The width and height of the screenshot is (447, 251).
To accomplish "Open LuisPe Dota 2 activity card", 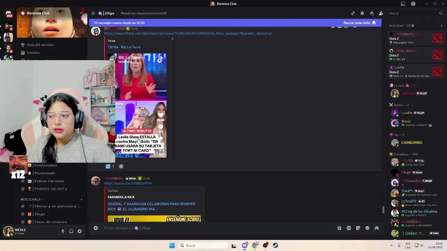I will 416,71.
